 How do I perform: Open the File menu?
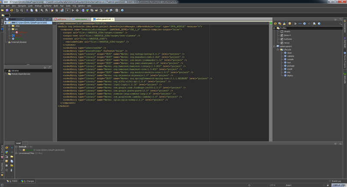point(3,6)
